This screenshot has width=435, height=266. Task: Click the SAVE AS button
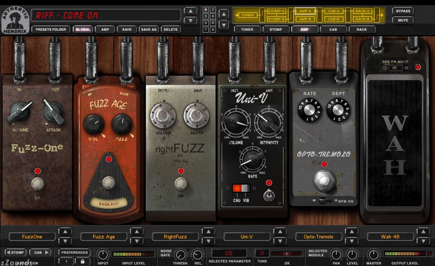point(149,29)
